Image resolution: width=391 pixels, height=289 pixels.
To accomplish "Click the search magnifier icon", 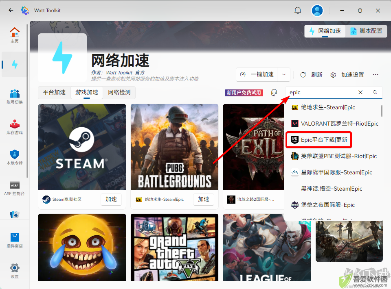I will [x=375, y=92].
